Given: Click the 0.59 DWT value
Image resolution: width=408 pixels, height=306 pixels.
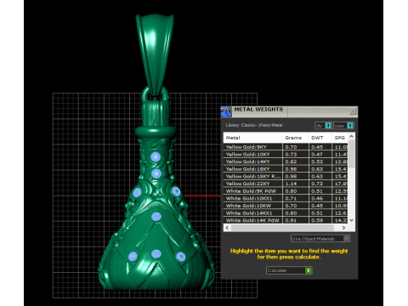Looking at the screenshot, I should [317, 220].
